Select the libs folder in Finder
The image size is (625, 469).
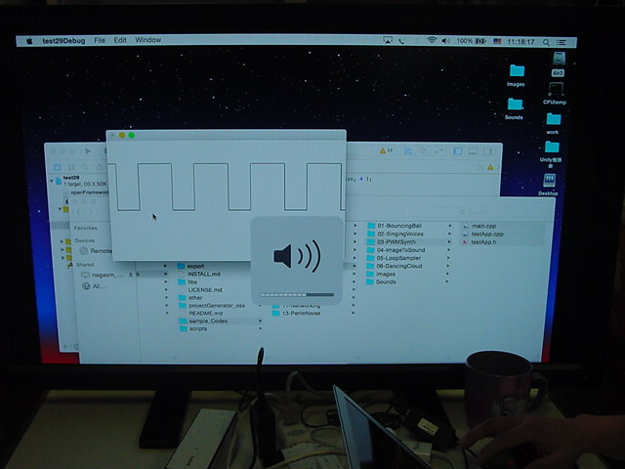187,282
